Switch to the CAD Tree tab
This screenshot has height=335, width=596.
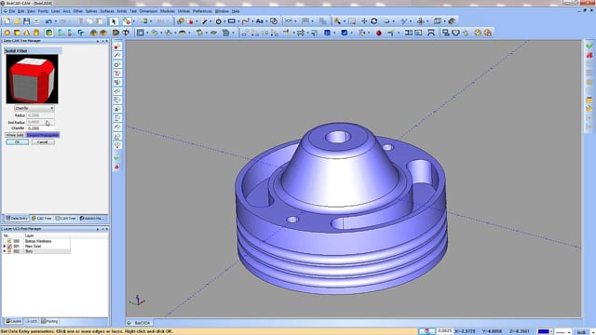42,219
